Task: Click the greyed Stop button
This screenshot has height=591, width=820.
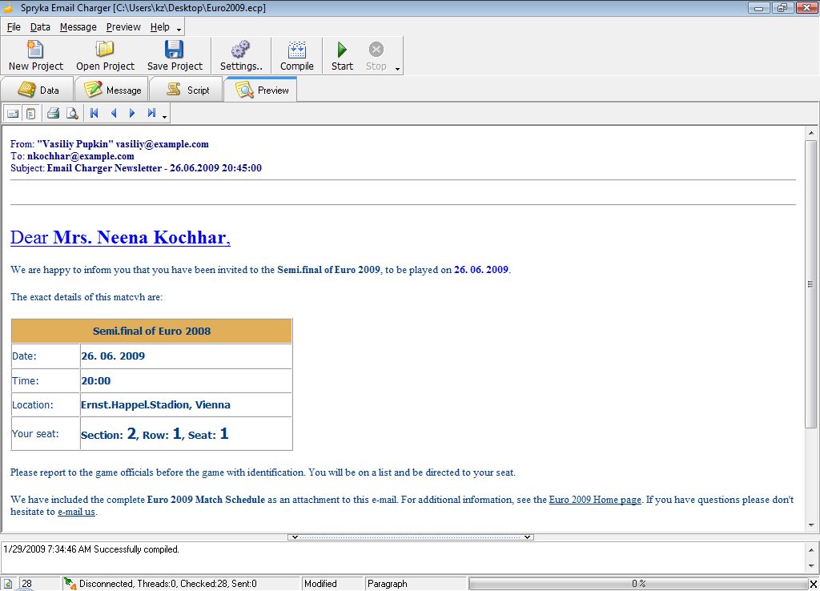Action: pyautogui.click(x=376, y=56)
